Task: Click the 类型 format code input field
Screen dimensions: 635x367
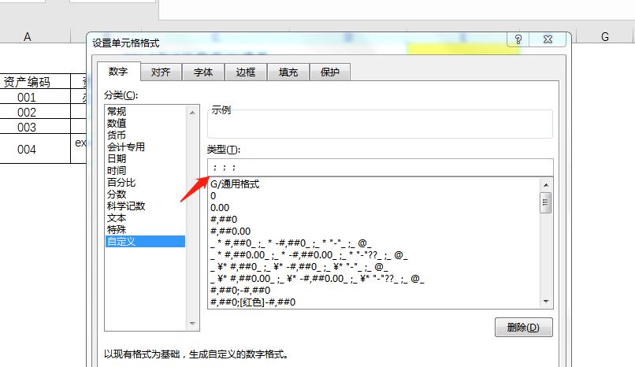Action: (381, 168)
